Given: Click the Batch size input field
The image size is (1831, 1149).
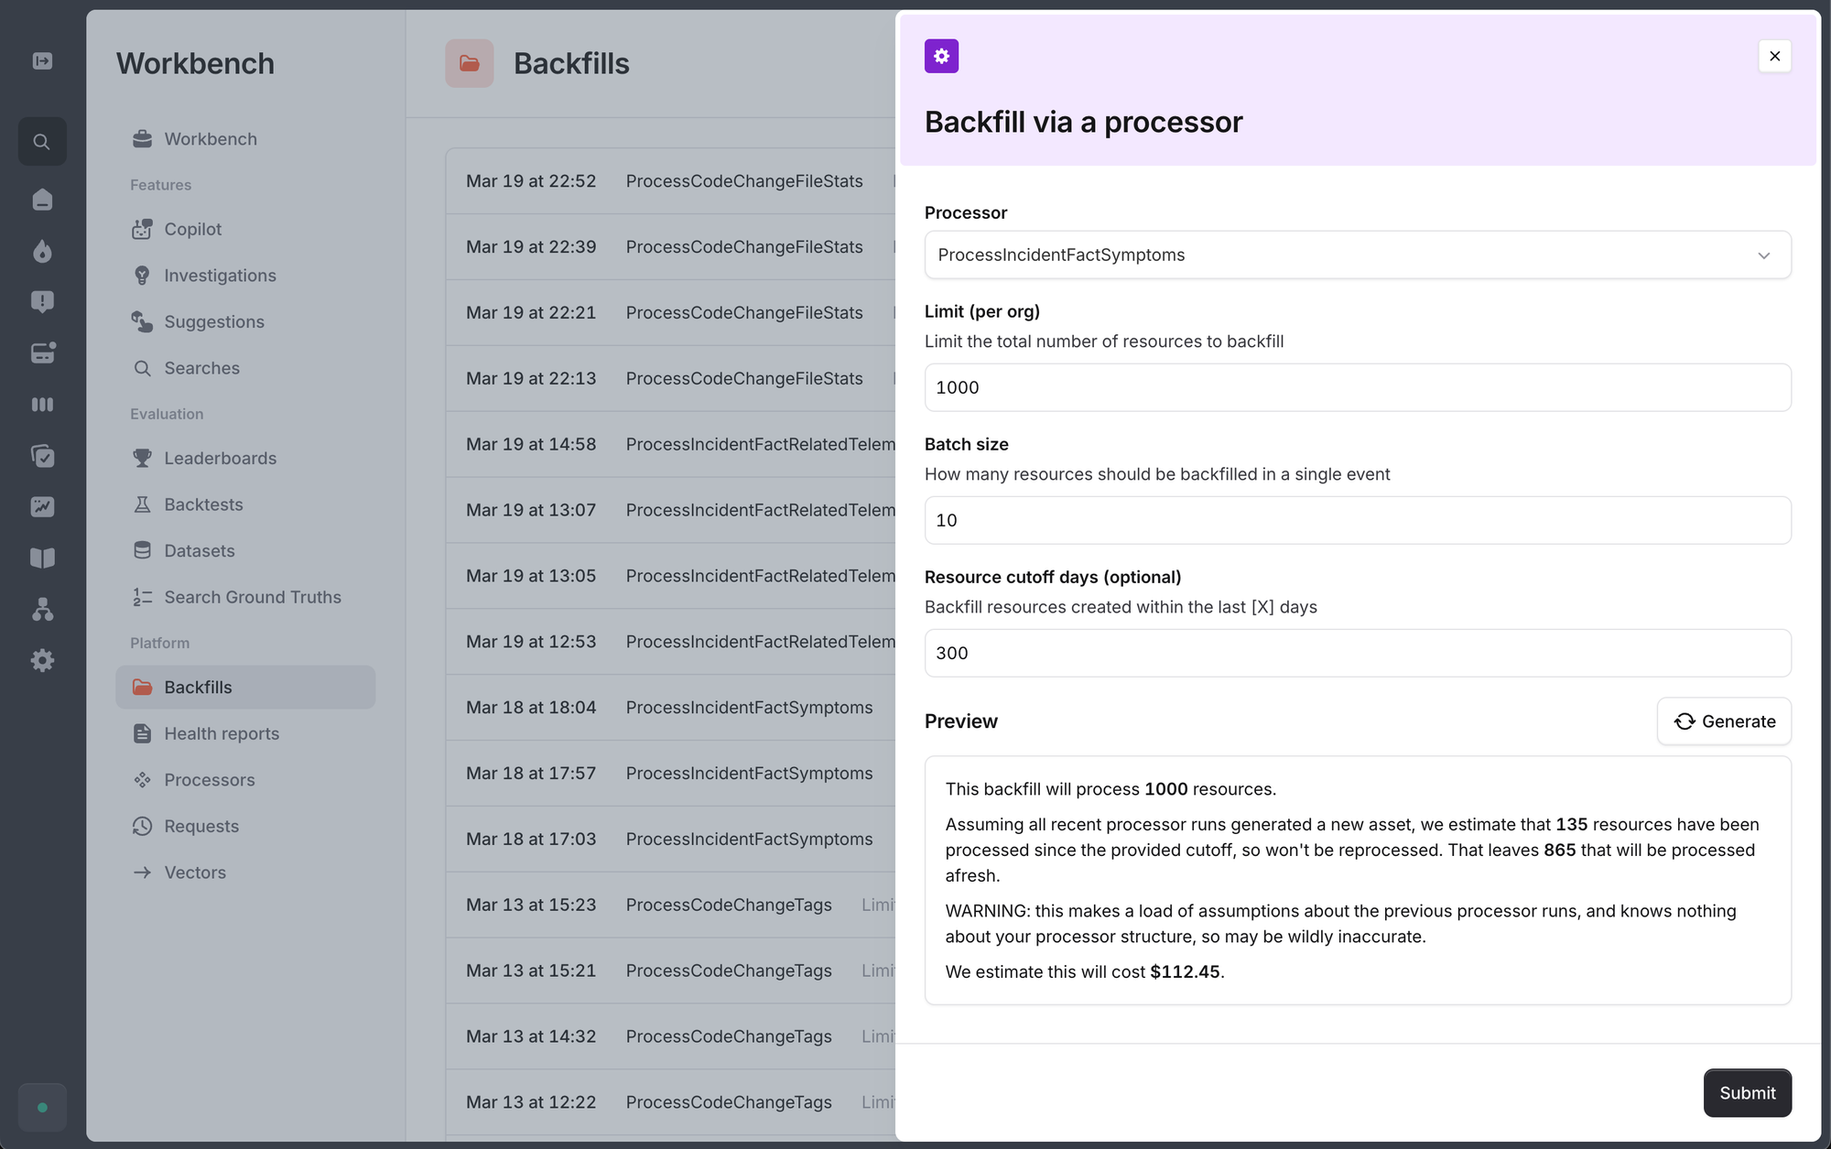Looking at the screenshot, I should (1357, 520).
